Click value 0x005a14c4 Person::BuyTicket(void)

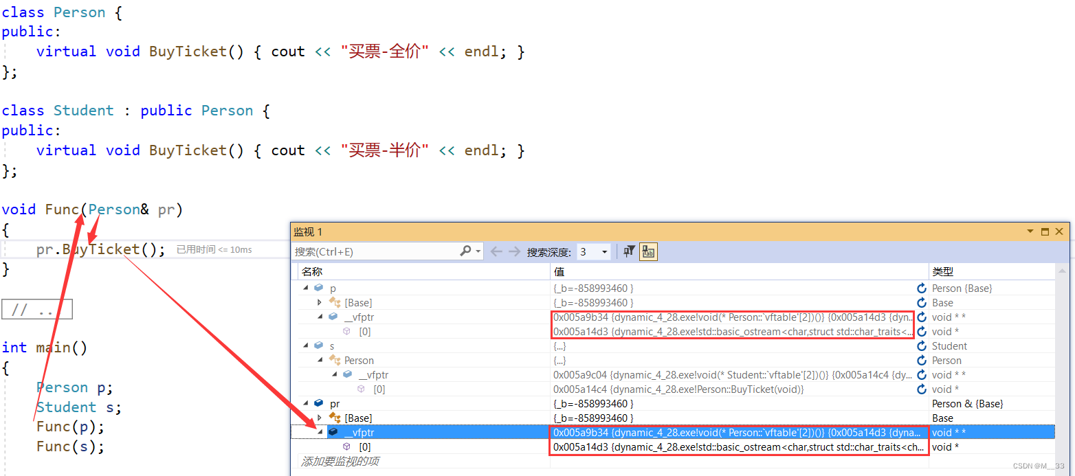[x=678, y=389]
